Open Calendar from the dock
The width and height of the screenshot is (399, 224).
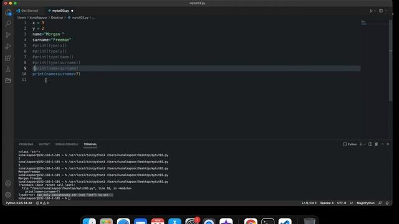point(158,222)
